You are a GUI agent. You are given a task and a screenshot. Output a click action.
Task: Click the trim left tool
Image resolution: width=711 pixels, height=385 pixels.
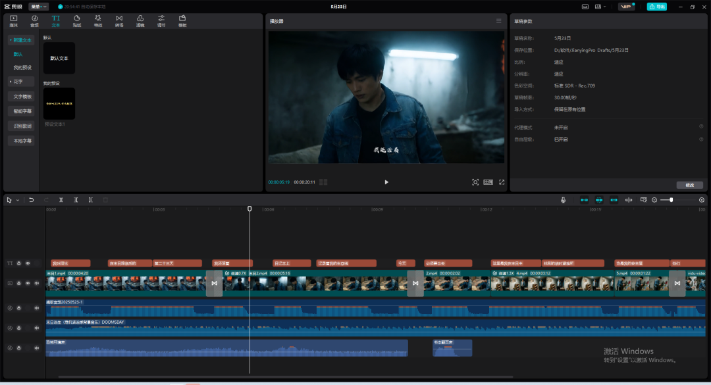coord(76,200)
